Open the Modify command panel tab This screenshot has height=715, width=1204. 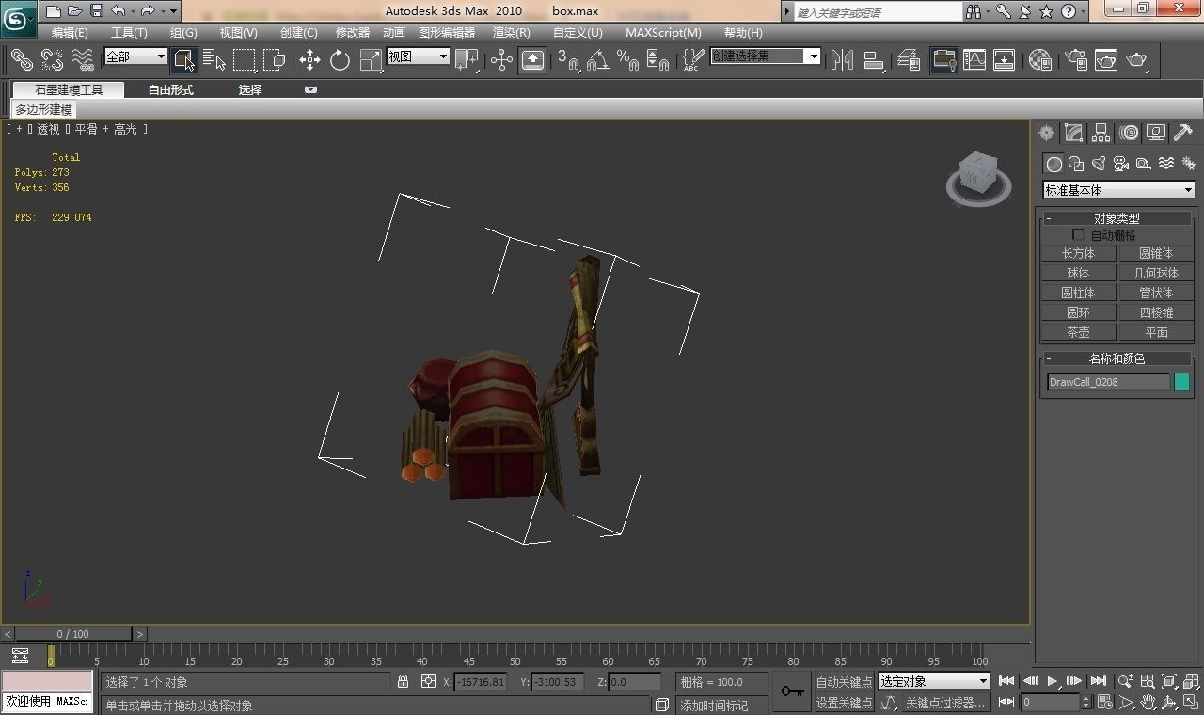click(x=1073, y=133)
